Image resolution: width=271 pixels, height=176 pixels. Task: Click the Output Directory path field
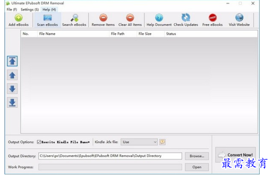110,156
